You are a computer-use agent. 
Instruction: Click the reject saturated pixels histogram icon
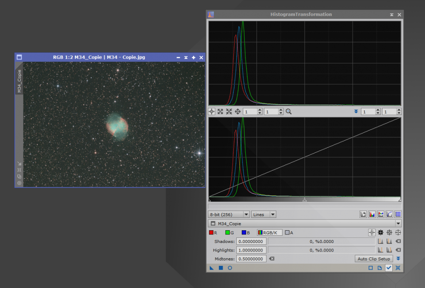[x=363, y=215]
